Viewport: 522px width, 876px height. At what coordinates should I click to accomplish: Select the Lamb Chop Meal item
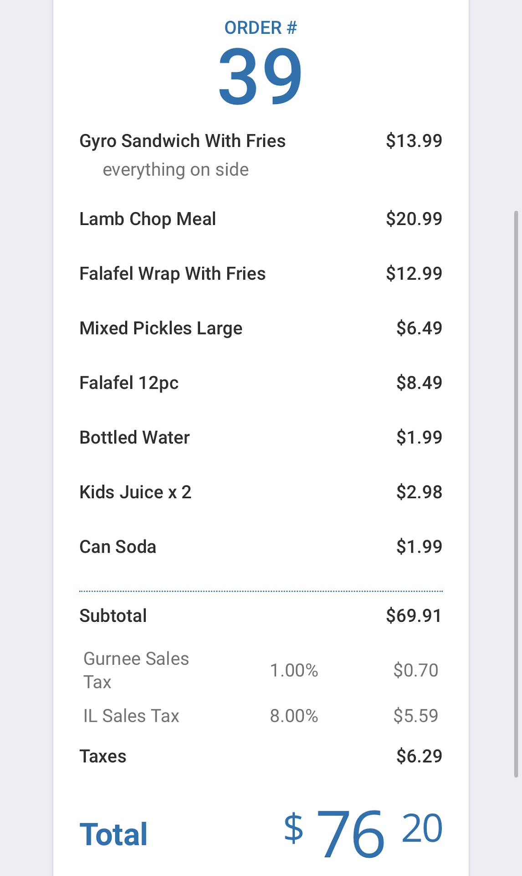[x=148, y=219]
